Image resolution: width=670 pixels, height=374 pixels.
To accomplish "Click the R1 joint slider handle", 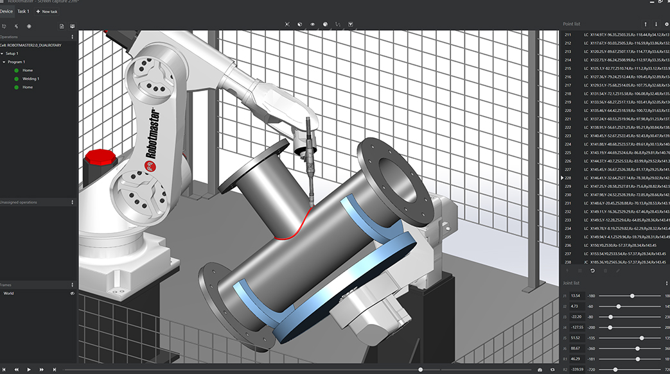I will [x=637, y=359].
